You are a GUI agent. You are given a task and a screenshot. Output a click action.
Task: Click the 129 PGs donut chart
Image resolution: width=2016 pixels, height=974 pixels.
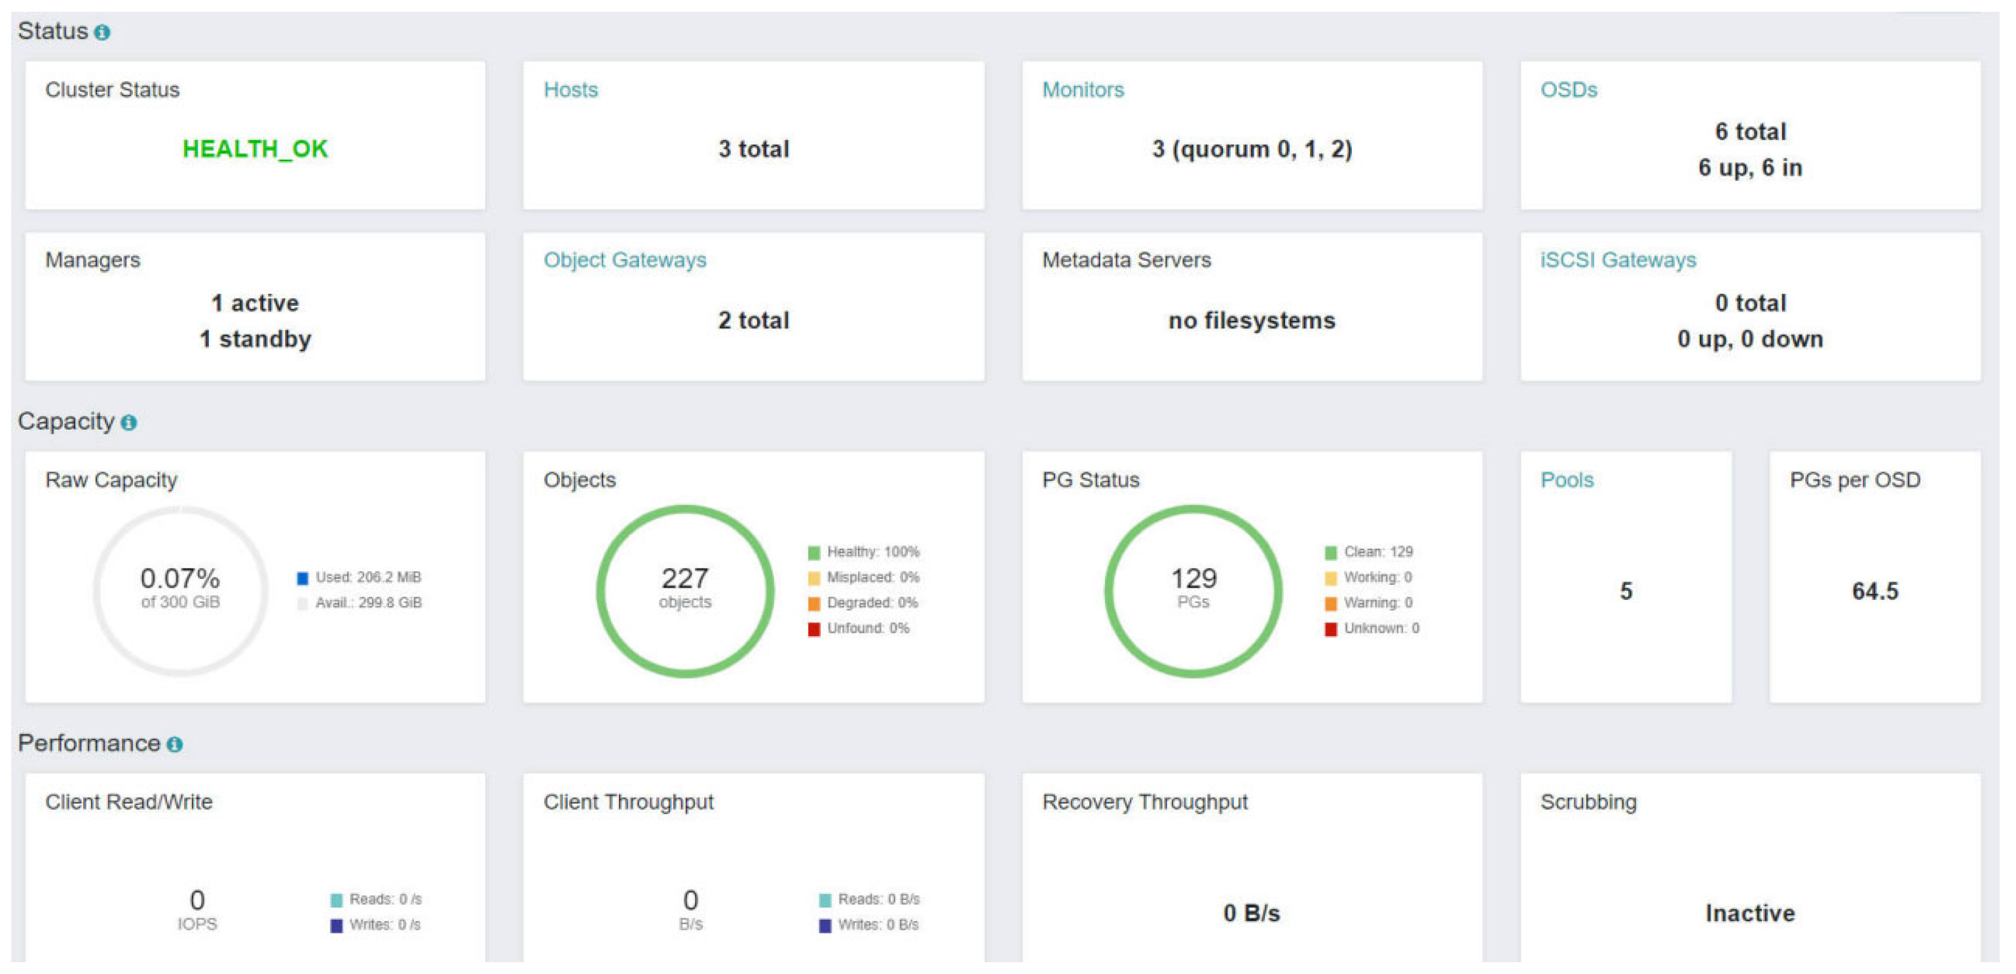coord(1192,590)
